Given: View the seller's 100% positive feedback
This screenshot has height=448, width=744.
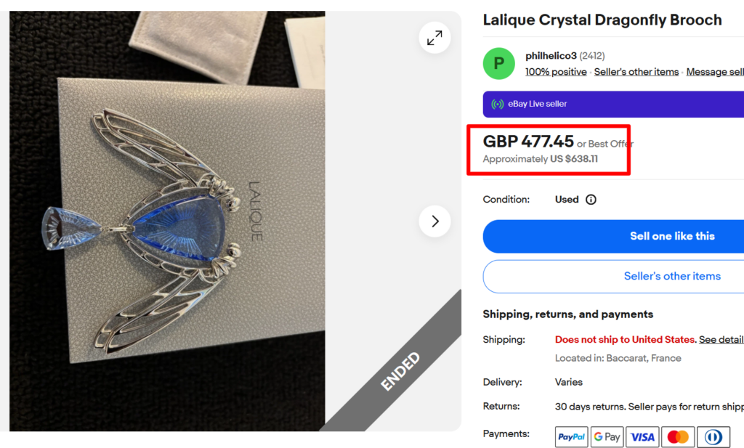Looking at the screenshot, I should point(556,71).
